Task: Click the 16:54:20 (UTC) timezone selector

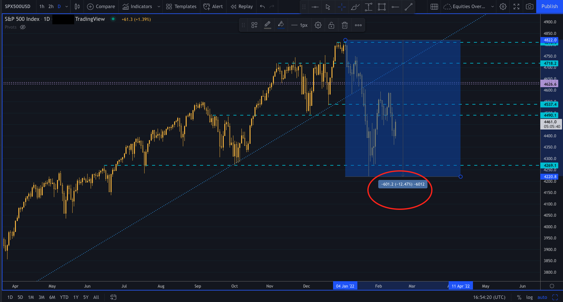Action: (x=489, y=297)
